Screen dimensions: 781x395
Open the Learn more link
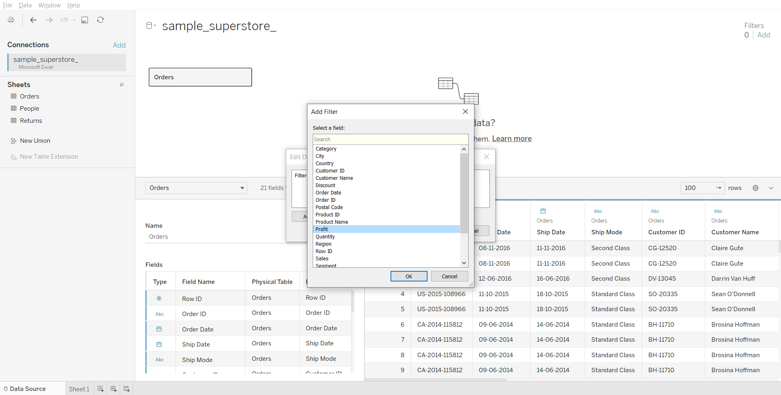coord(511,139)
